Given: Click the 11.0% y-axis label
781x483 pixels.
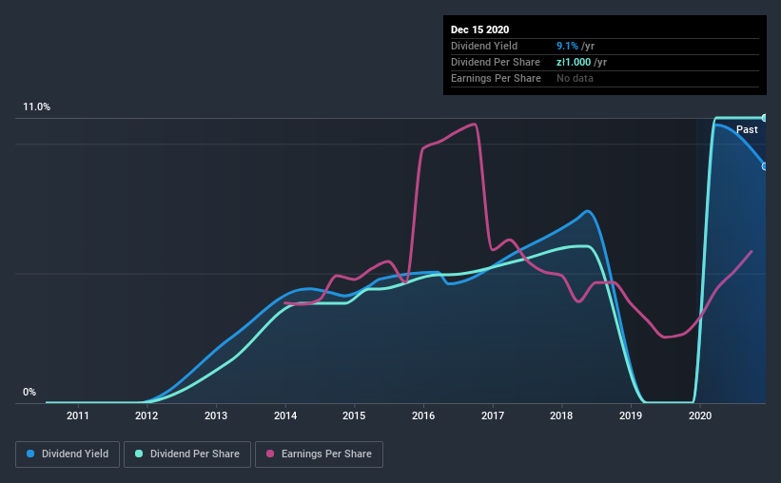Looking at the screenshot, I should (x=37, y=107).
